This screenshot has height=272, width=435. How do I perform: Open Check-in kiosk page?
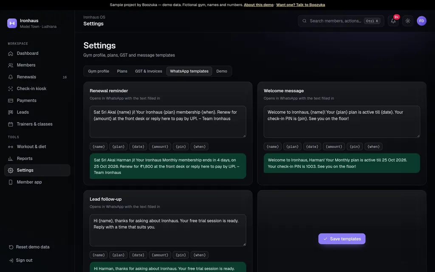37,88
